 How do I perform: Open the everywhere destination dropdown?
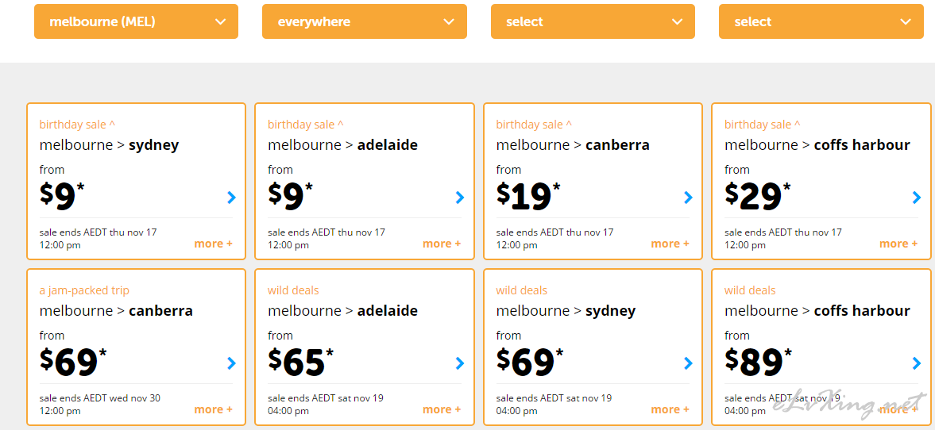coord(365,21)
